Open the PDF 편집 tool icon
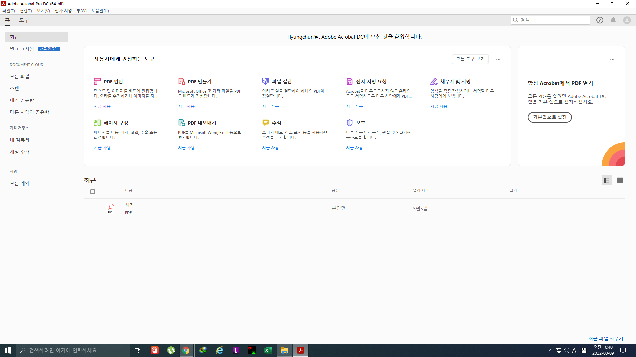The height and width of the screenshot is (357, 636). [x=97, y=81]
